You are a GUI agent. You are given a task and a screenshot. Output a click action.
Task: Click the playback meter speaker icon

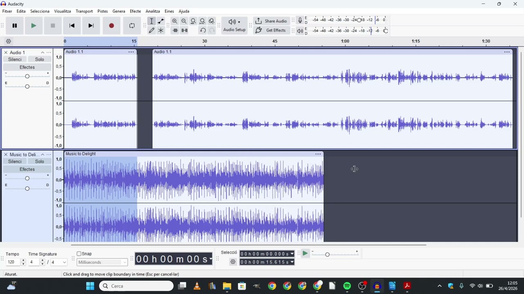(300, 31)
